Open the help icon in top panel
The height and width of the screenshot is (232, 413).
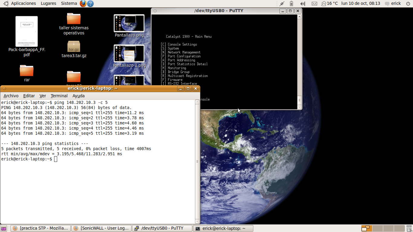tap(90, 4)
